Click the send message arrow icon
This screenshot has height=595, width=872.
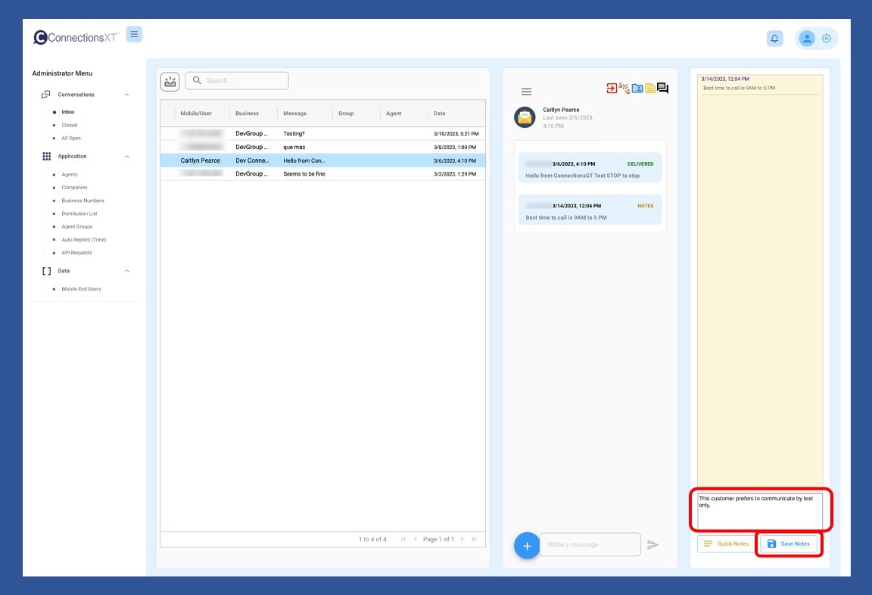(653, 544)
